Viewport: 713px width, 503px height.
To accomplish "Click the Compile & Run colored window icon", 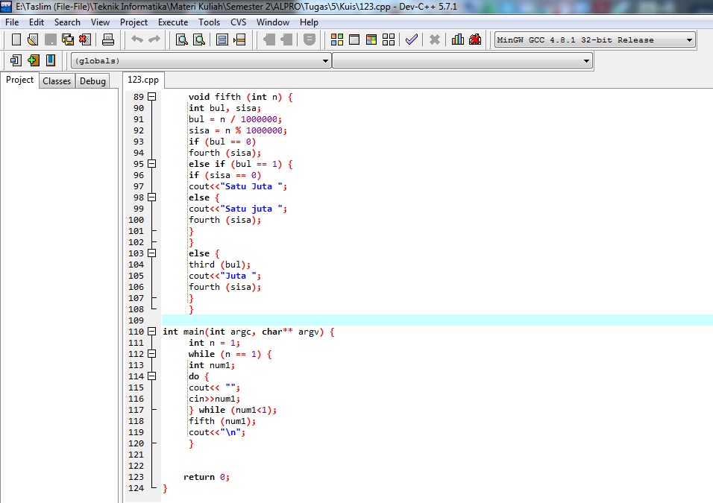I will pyautogui.click(x=371, y=39).
